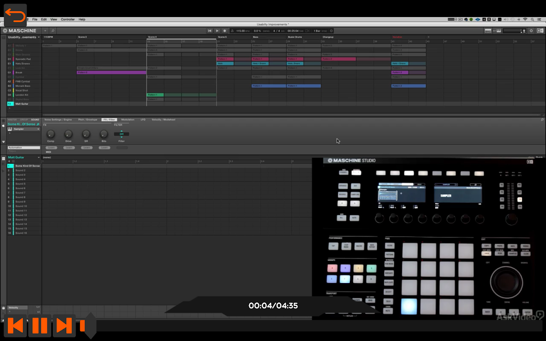Open the dropdown arrow next to the Maschine logo

[x=45, y=31]
